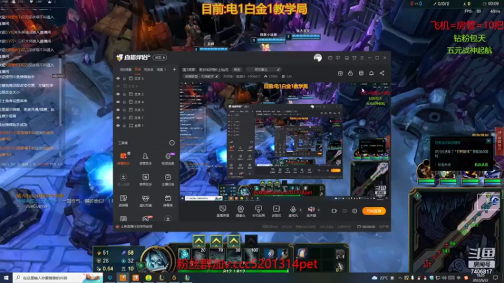Expand the speaker options arrow
This screenshot has width=504, height=283.
(x=319, y=210)
